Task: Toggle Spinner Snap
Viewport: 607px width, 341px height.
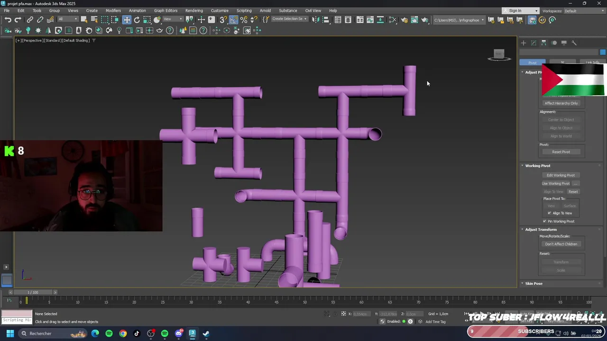Action: coord(254,20)
